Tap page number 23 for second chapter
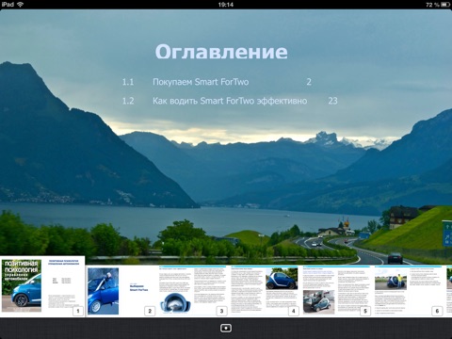 click(x=332, y=101)
